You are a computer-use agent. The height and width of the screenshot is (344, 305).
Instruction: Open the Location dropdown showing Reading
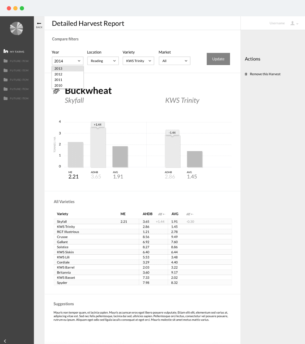pos(103,61)
